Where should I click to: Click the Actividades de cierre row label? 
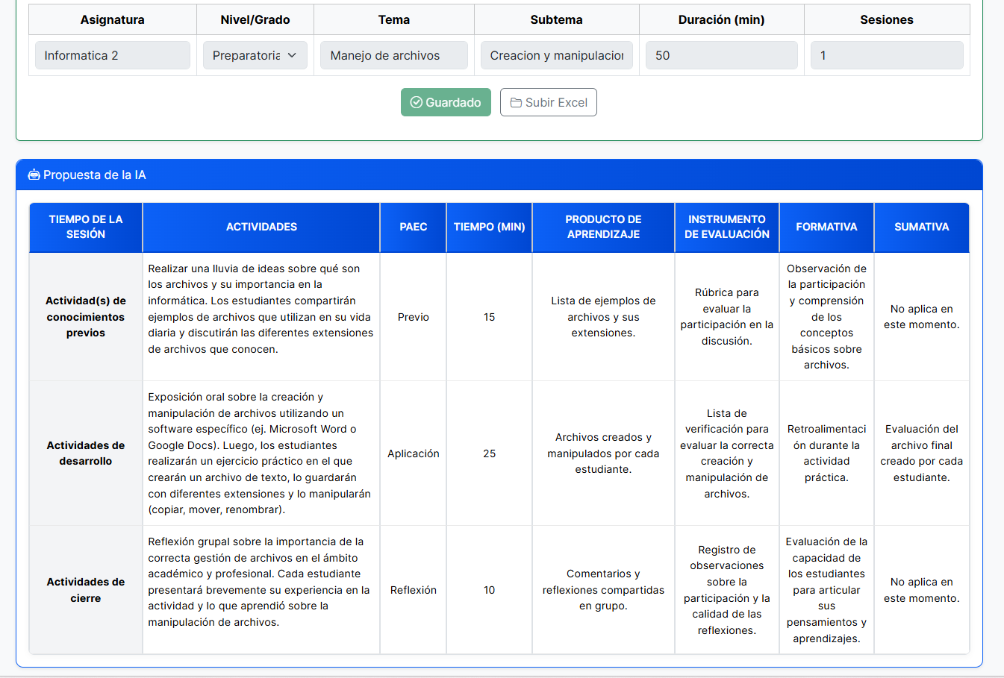86,590
